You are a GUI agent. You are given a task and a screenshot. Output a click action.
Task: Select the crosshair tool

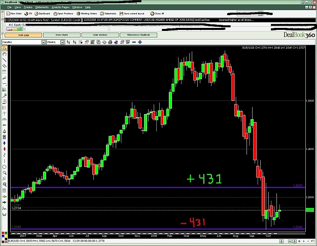coord(5,114)
